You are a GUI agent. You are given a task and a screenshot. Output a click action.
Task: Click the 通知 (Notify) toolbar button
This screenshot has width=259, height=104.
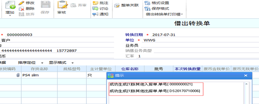coord(100,14)
